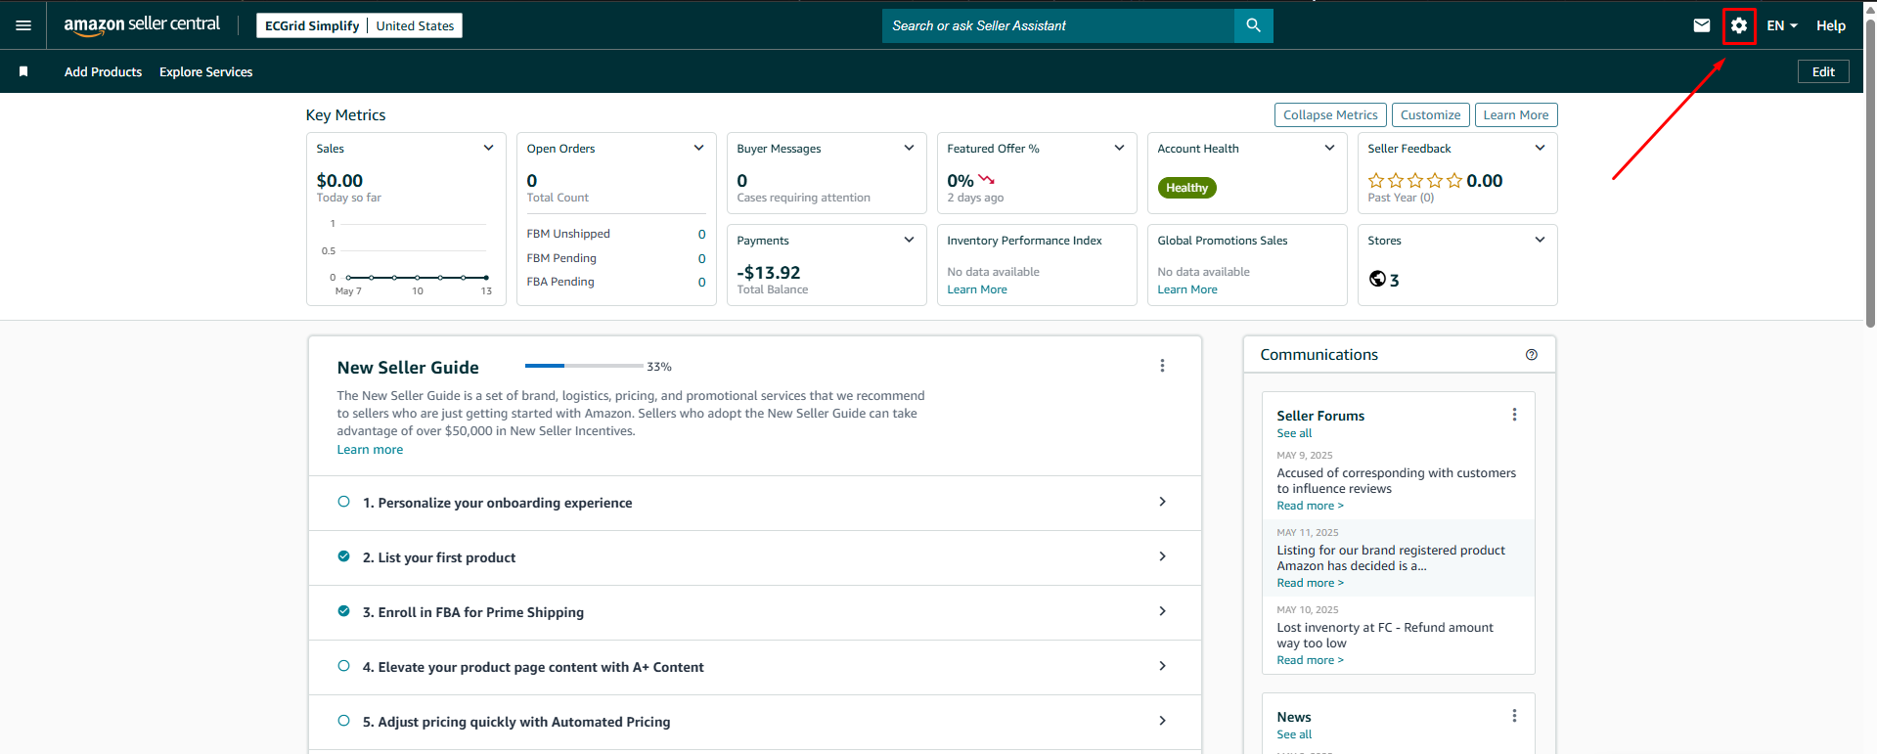
Task: Click the Featured Offer downward trend icon
Action: pyautogui.click(x=986, y=180)
